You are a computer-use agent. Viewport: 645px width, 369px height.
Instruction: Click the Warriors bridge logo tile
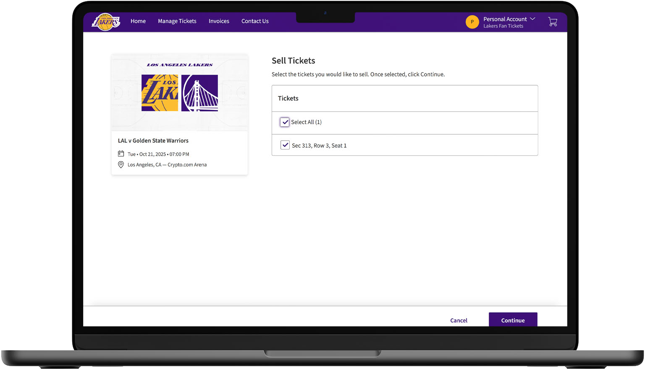199,93
